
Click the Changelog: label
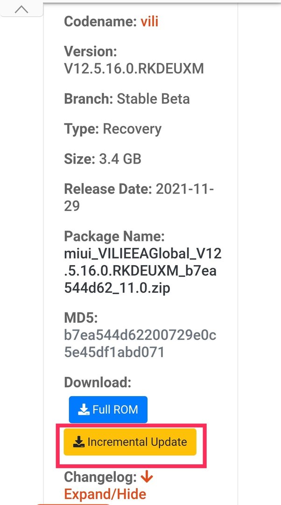click(x=101, y=477)
